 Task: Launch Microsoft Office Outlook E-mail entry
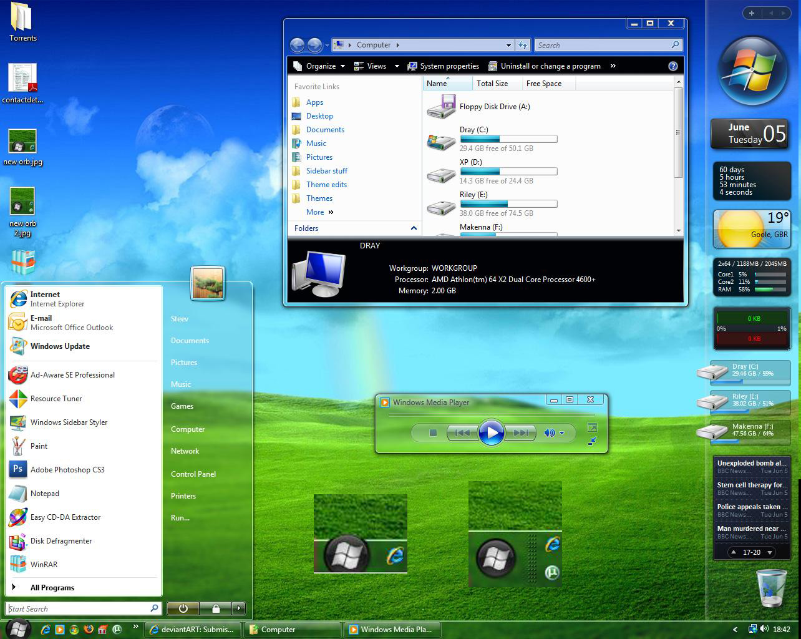[84, 323]
